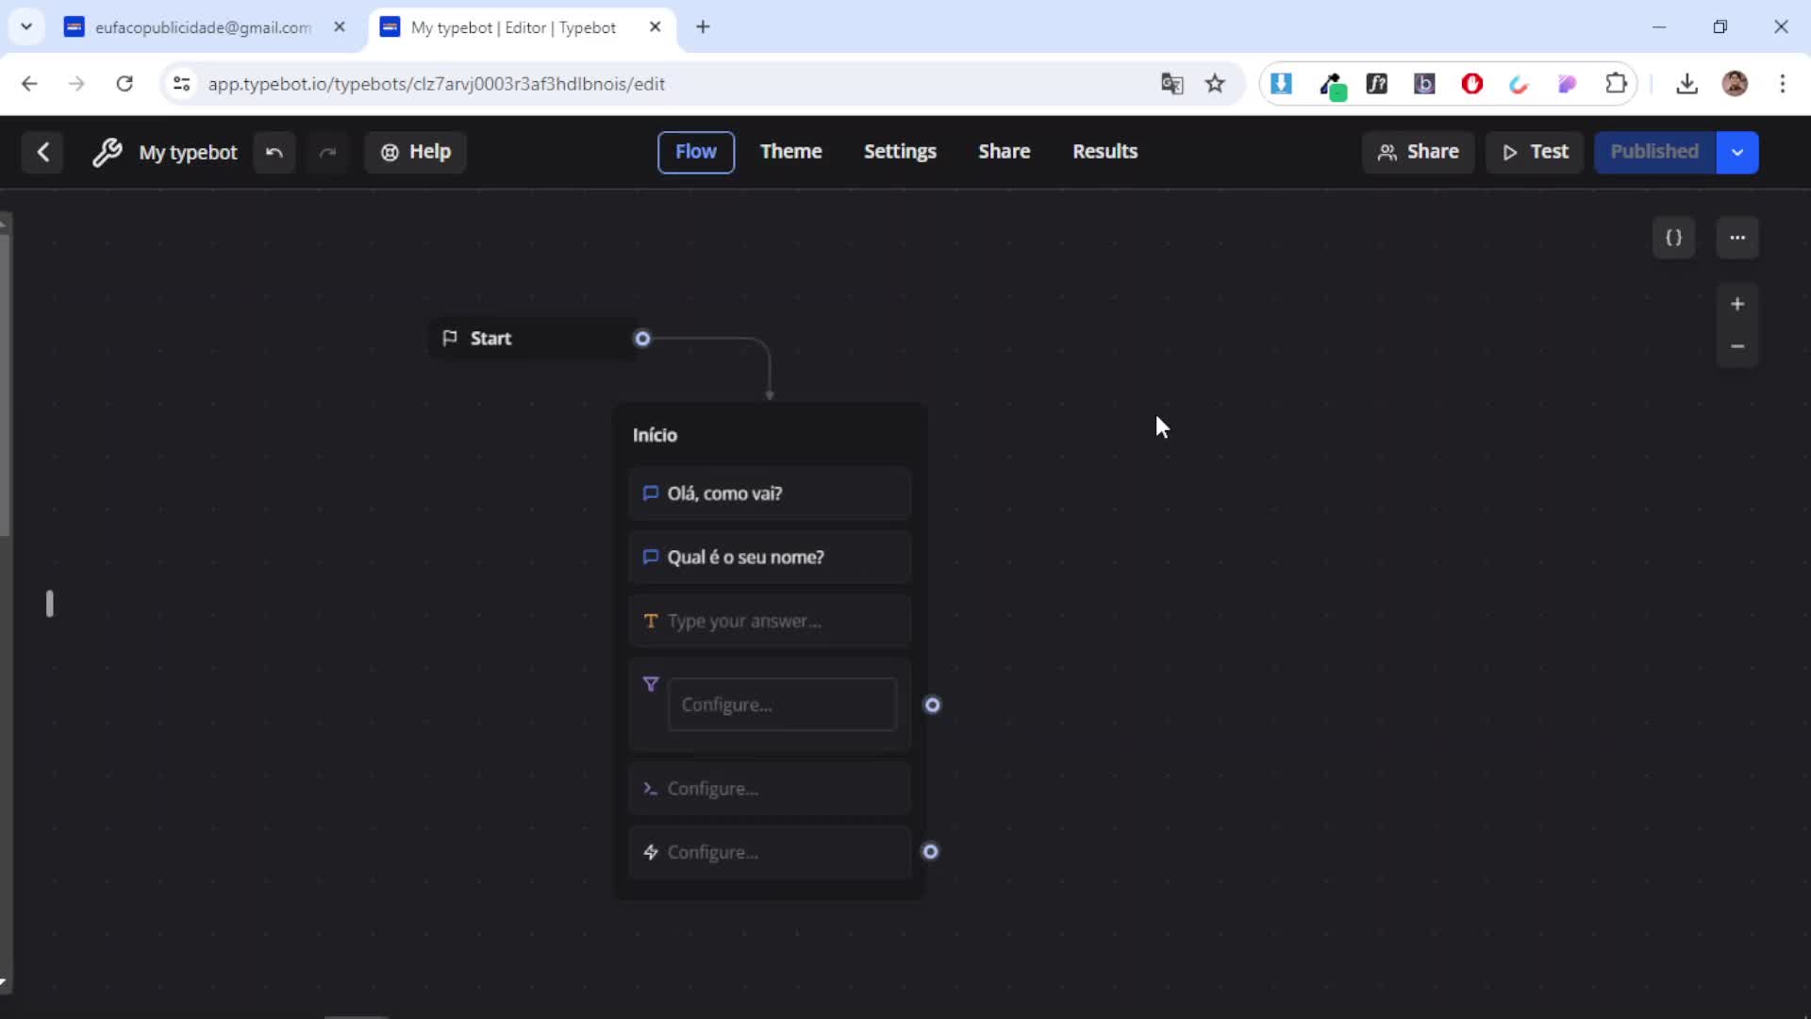
Task: Click the filter condition block icon
Action: pyautogui.click(x=651, y=684)
